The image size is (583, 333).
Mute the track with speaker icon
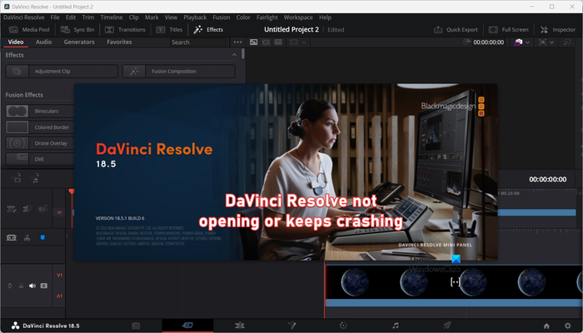(32, 286)
